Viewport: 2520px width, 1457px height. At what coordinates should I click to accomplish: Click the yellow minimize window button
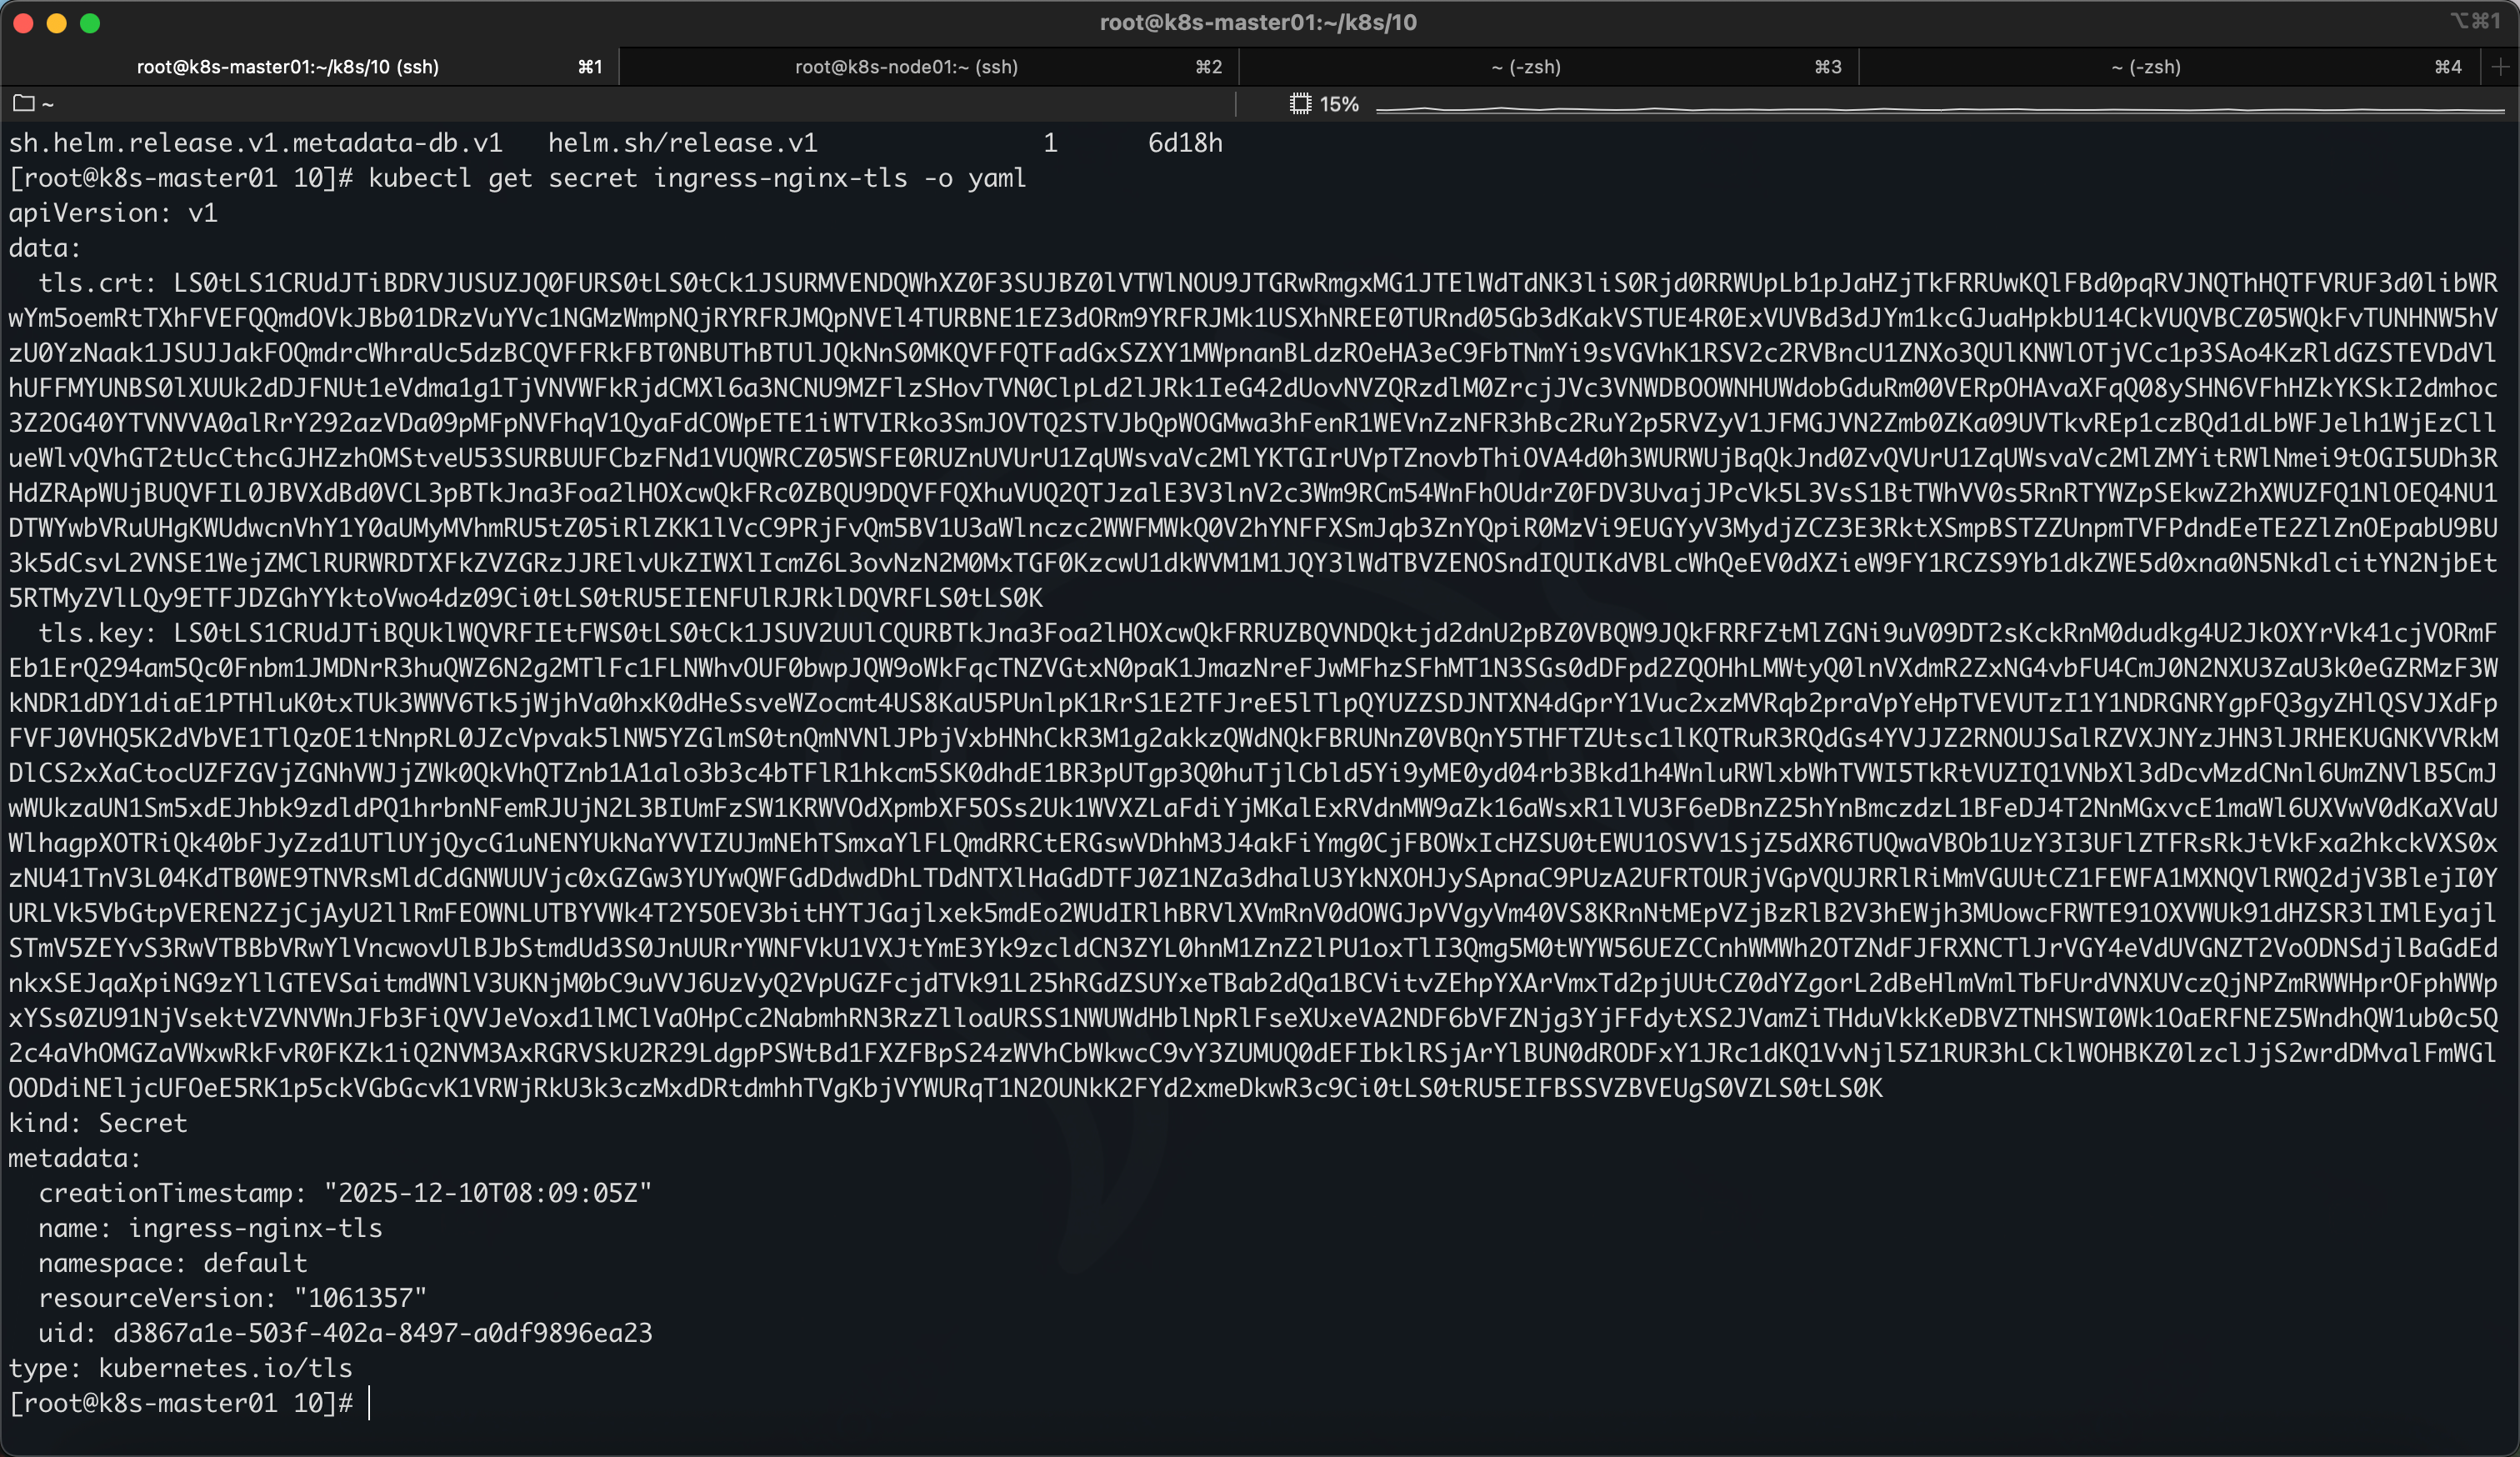coord(57,23)
